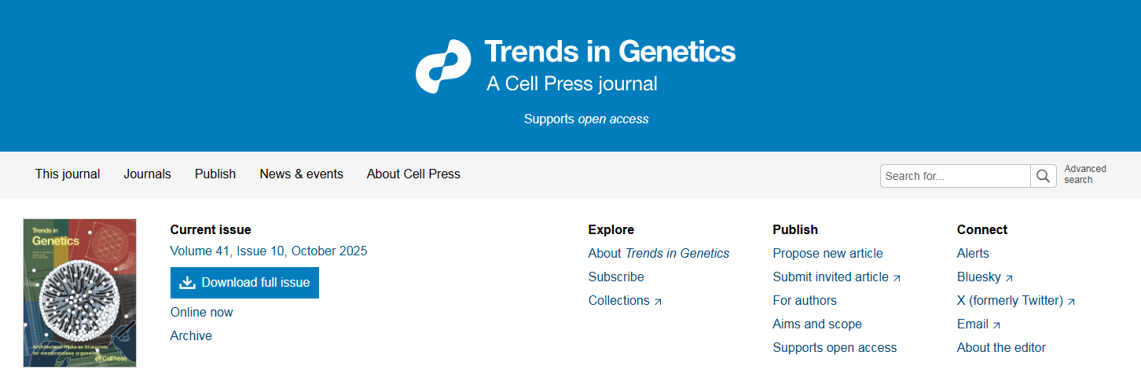
Task: Open the journal cover thumbnail
Action: [79, 292]
